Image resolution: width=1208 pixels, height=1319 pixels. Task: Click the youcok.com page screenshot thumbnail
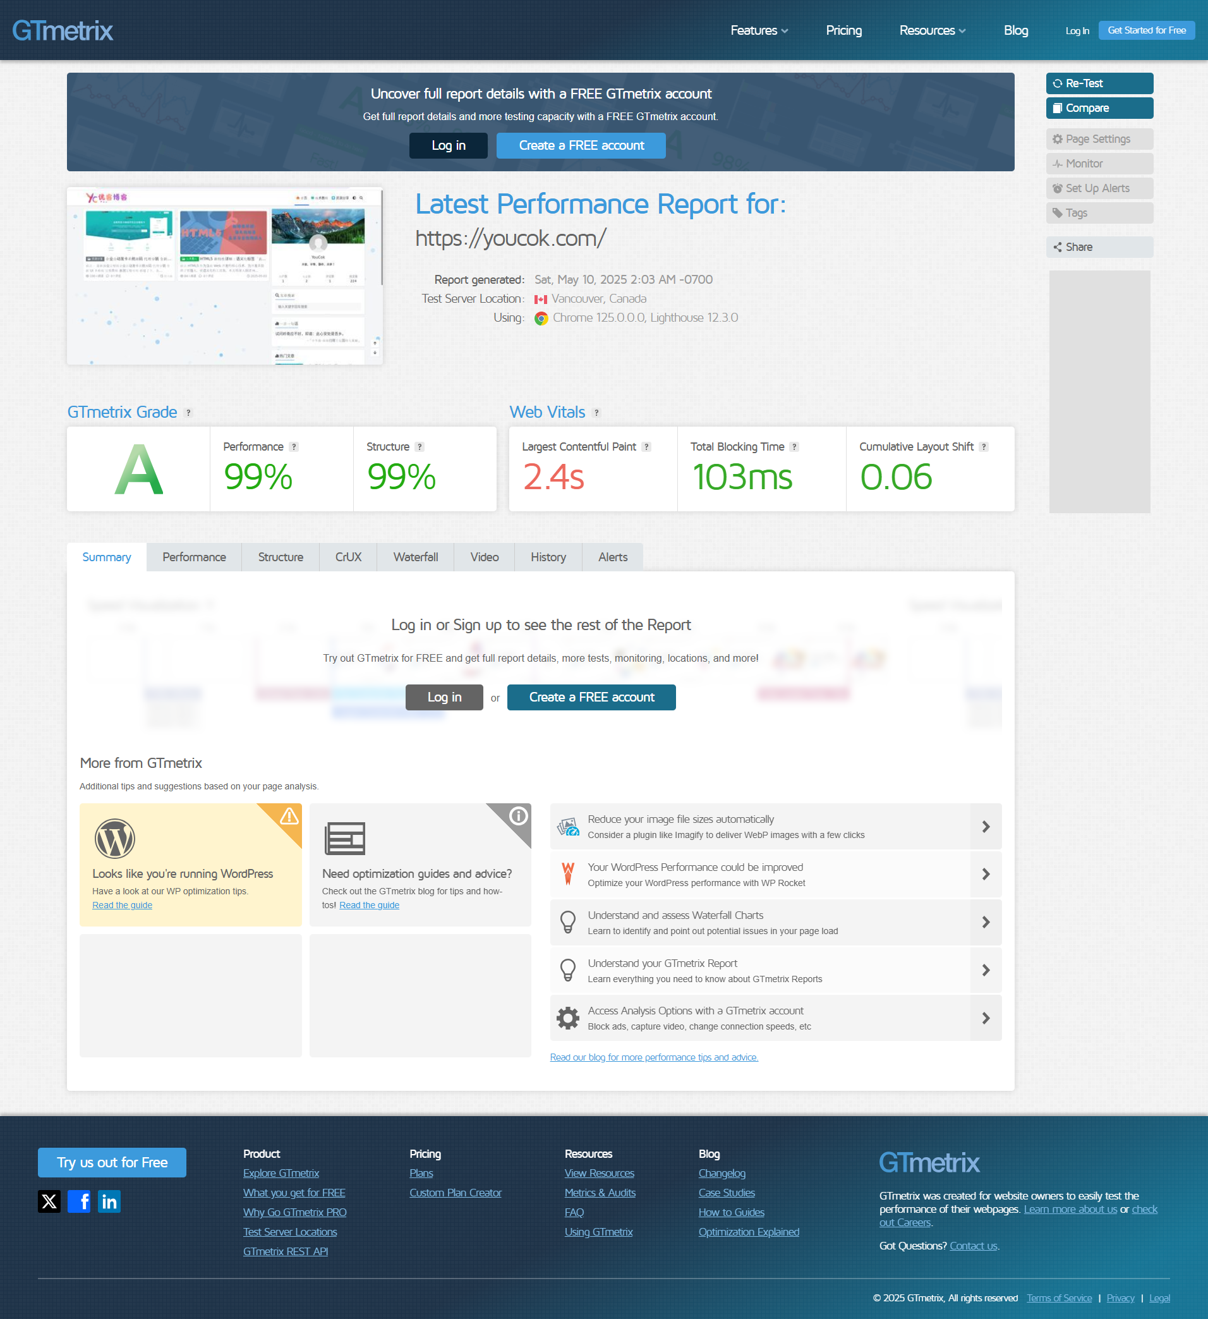tap(224, 276)
